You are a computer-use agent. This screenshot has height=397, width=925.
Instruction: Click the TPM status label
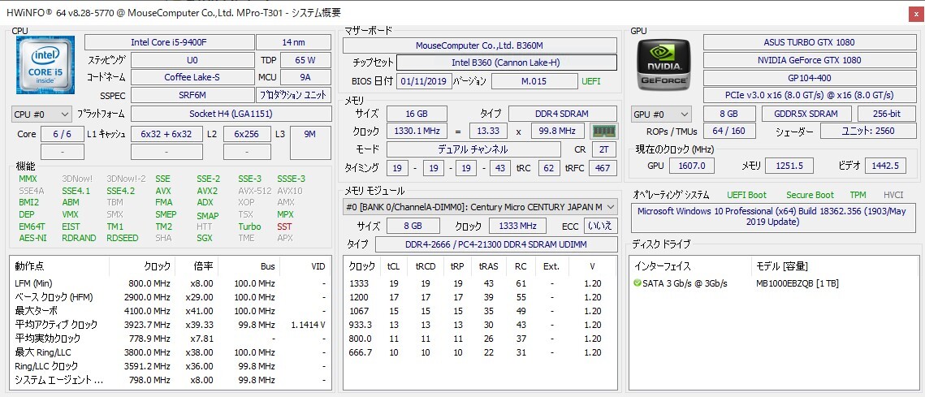point(858,195)
